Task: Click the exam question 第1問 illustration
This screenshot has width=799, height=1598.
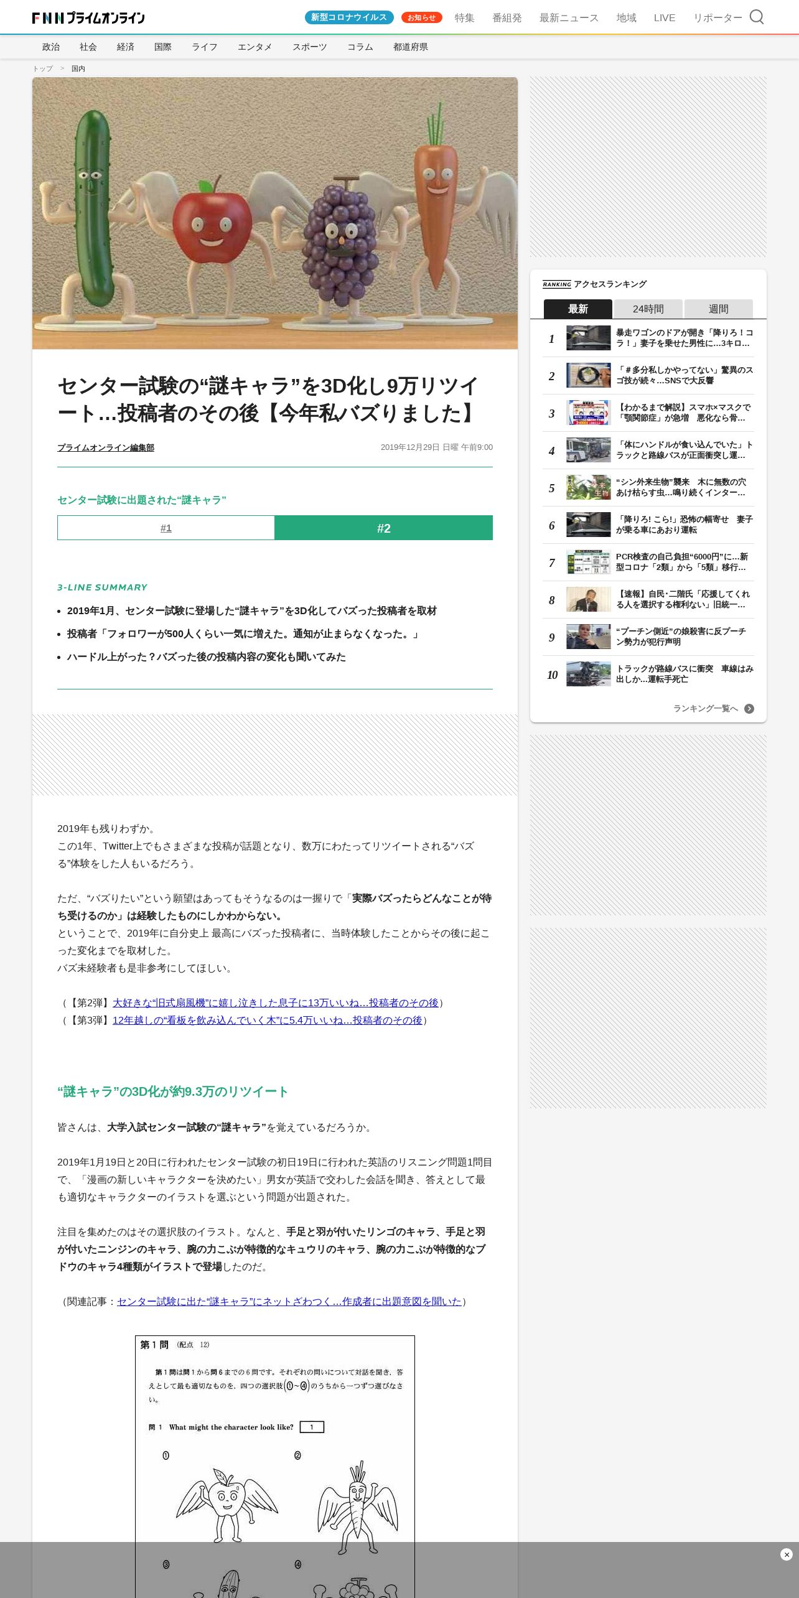Action: [275, 1466]
